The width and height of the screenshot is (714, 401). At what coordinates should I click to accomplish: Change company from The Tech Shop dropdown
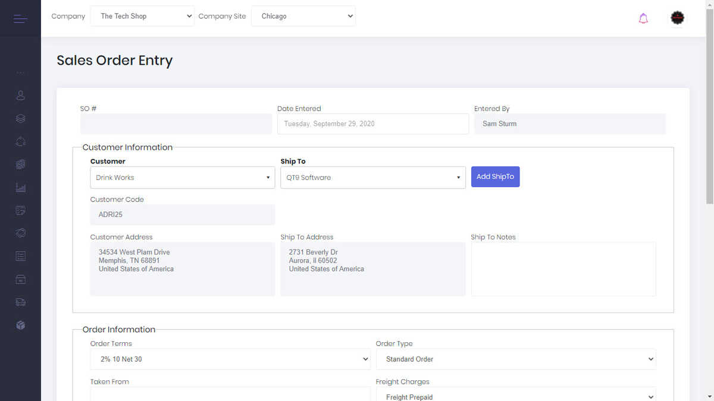pyautogui.click(x=142, y=16)
